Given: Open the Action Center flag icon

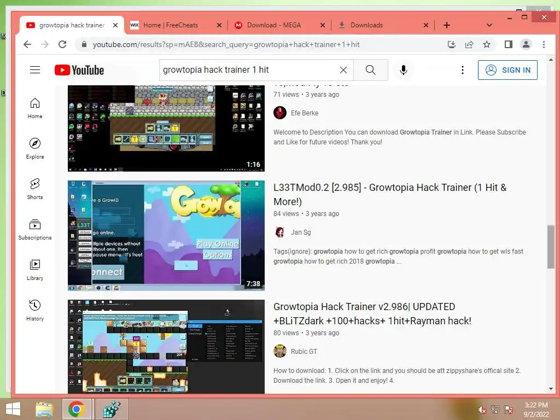Looking at the screenshot, I should pyautogui.click(x=509, y=410).
